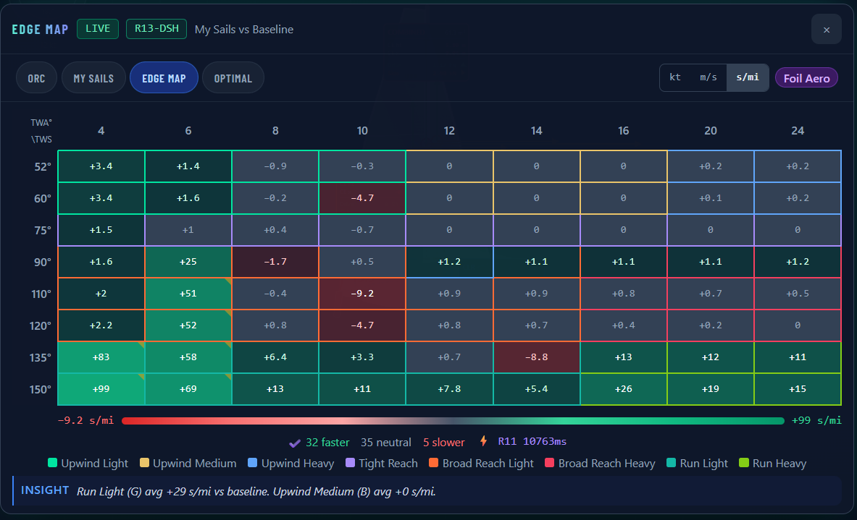Click the Run Heavy green legend swatch
This screenshot has width=857, height=520.
[x=743, y=463]
